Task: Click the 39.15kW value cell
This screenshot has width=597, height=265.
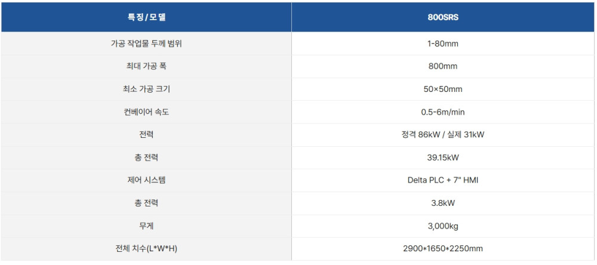Action: point(443,158)
